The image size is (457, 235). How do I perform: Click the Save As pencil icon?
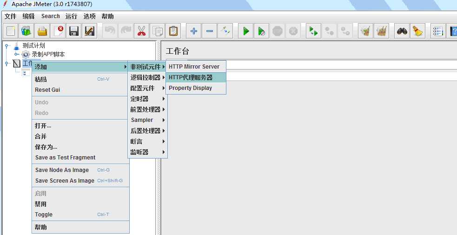click(89, 31)
